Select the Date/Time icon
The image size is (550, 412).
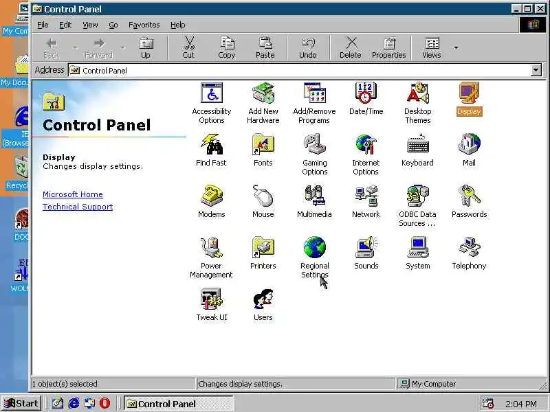(x=366, y=98)
